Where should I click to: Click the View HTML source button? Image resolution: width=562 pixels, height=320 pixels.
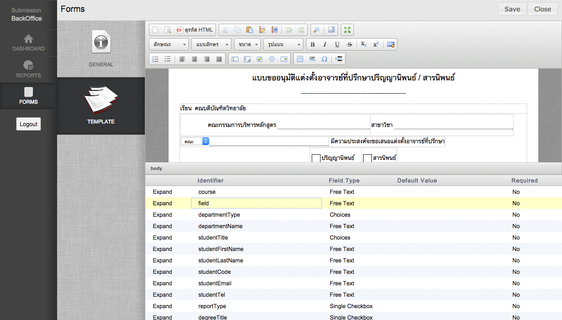click(195, 30)
